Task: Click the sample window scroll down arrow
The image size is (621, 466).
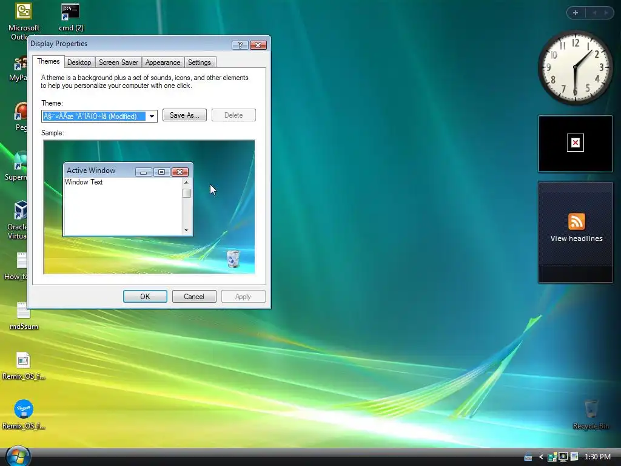Action: (187, 230)
